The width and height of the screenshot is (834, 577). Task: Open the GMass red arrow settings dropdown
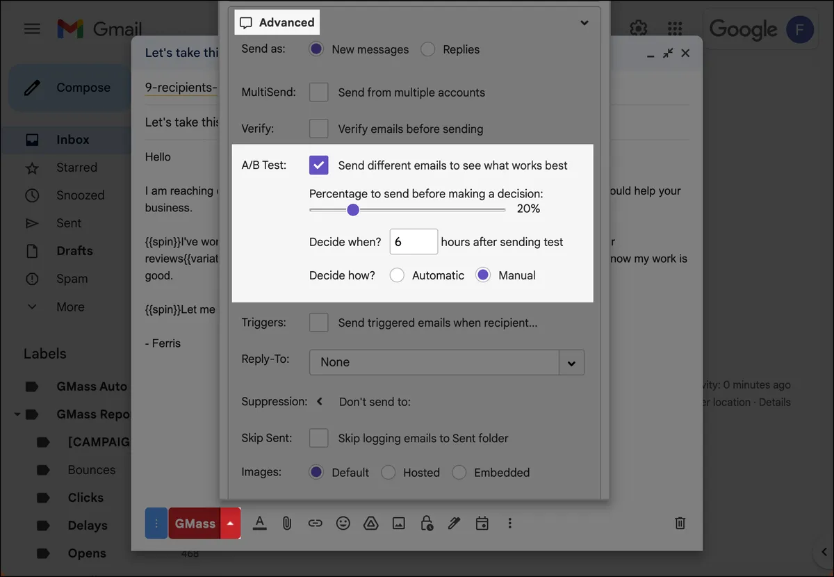pyautogui.click(x=230, y=523)
